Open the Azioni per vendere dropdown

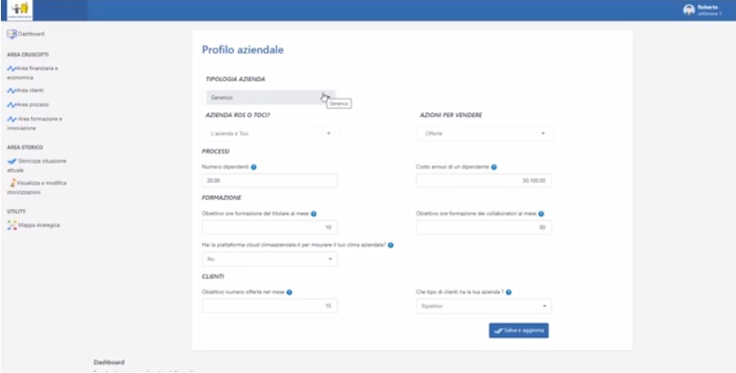(484, 133)
